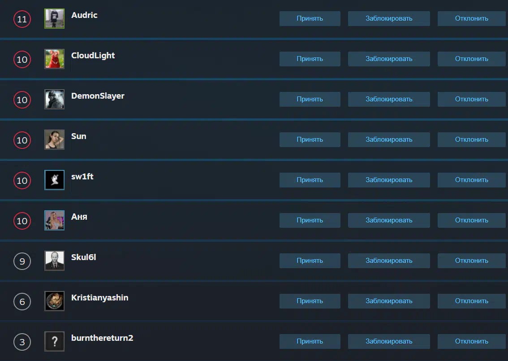The width and height of the screenshot is (508, 361).
Task: Open Audric's profile avatar
Action: point(55,18)
